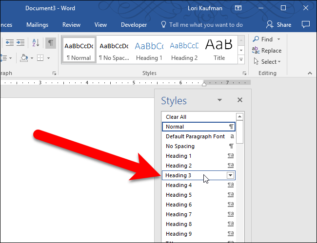Open the Mailings ribbon tab
Viewport: 317px width, 243px height.
tap(37, 24)
